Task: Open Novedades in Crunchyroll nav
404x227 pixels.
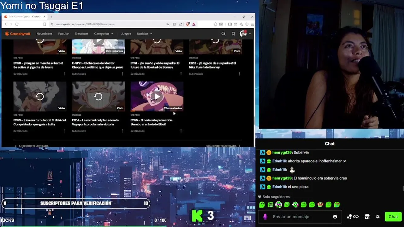Action: click(45, 34)
